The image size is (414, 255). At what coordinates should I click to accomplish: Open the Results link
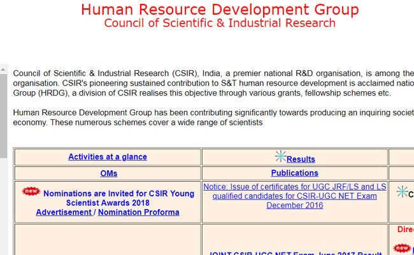pyautogui.click(x=301, y=159)
